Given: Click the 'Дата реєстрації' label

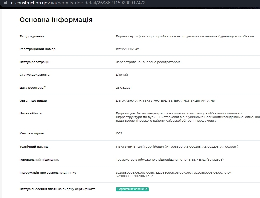Looking at the screenshot, I should pos(33,88).
